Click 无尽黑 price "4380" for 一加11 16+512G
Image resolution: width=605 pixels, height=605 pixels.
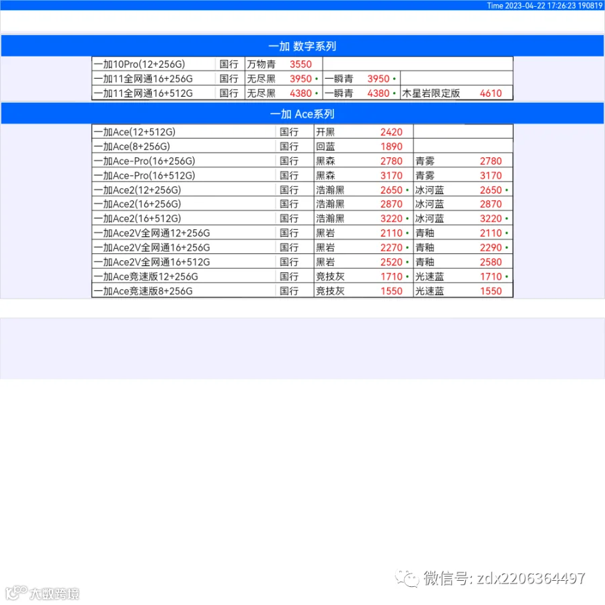click(x=300, y=93)
